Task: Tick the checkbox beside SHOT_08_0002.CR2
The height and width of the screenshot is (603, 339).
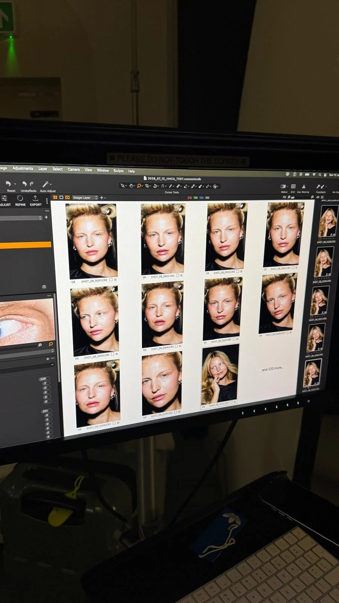Action: [x=177, y=275]
